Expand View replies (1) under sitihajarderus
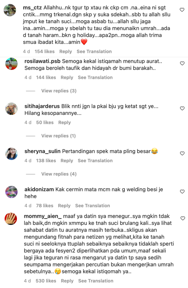 pyautogui.click(x=58, y=136)
